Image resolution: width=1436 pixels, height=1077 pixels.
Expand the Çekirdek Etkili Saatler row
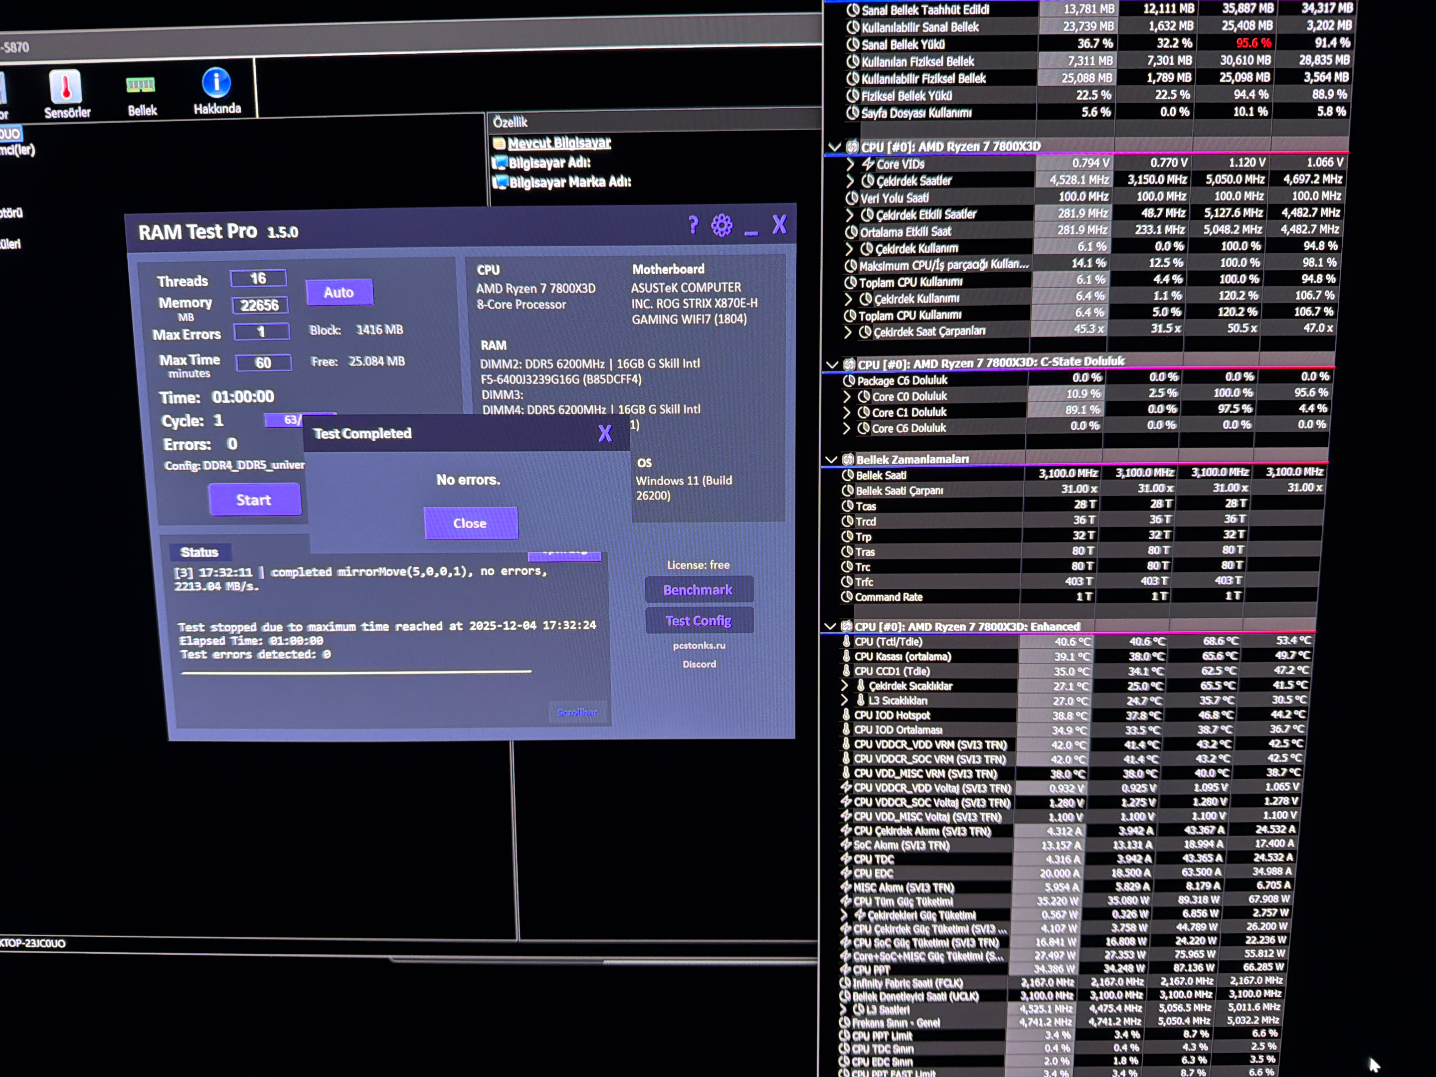pos(850,215)
